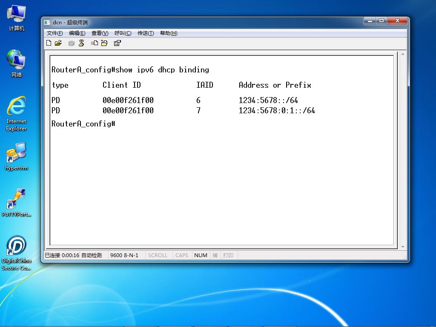Minimize the dcn HyperTerminal window

[370, 21]
